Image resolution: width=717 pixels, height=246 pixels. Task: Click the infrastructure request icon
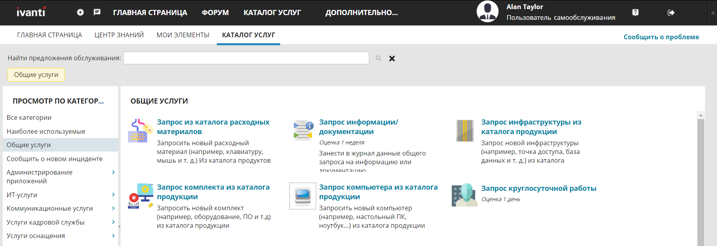coord(465,131)
